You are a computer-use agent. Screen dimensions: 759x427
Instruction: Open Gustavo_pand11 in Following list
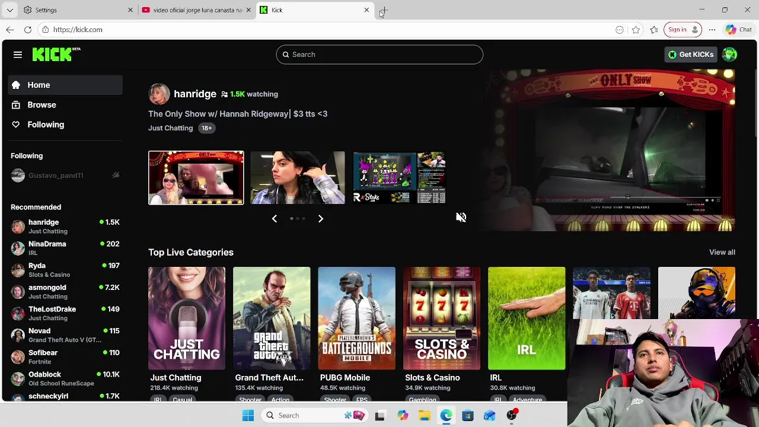tap(65, 176)
